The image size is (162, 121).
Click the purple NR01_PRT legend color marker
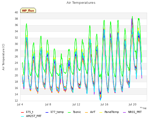pyautogui.click(x=125, y=112)
